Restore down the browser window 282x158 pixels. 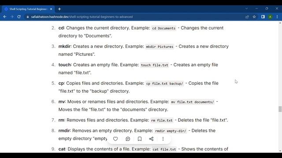pos(267,9)
